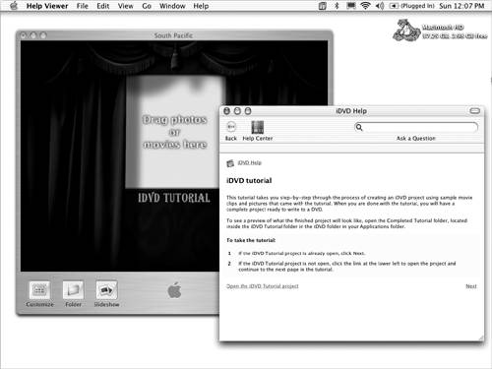Open the Macintosh HD drive icon
Image resolution: width=492 pixels, height=369 pixels.
pos(406,31)
